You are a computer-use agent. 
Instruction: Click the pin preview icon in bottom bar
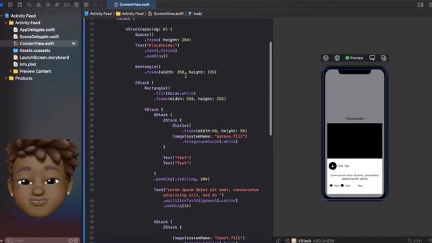tap(278, 240)
